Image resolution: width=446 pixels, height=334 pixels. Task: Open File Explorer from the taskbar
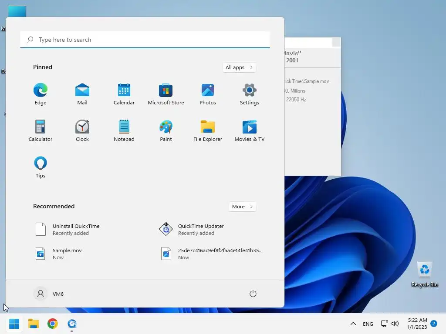click(x=33, y=324)
